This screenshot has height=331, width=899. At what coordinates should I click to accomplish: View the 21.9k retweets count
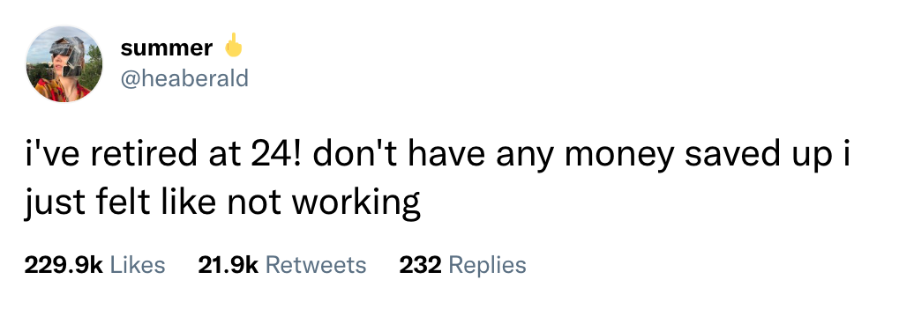coord(228,265)
